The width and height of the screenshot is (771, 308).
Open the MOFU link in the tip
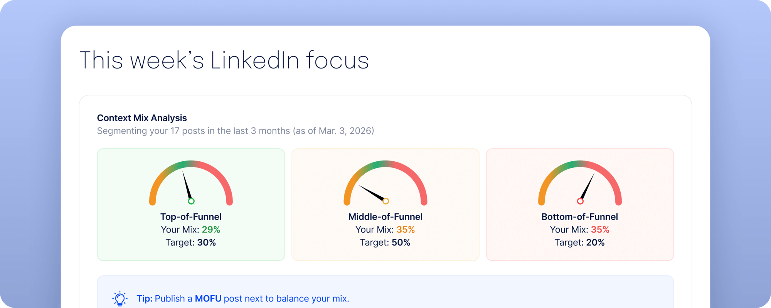[x=209, y=298]
